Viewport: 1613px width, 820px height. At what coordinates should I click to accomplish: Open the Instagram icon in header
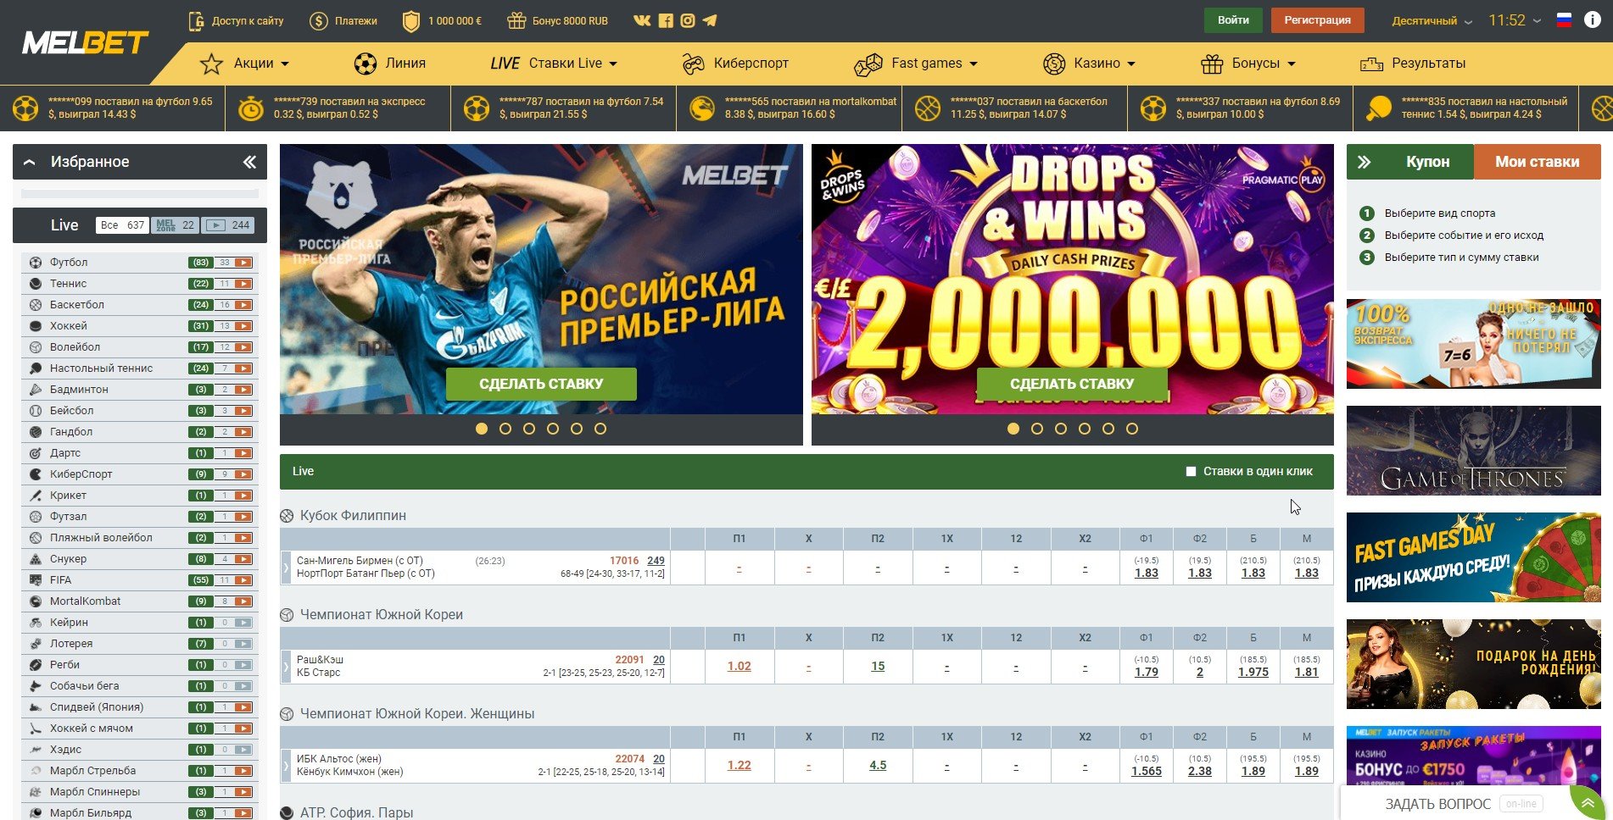[x=688, y=20]
